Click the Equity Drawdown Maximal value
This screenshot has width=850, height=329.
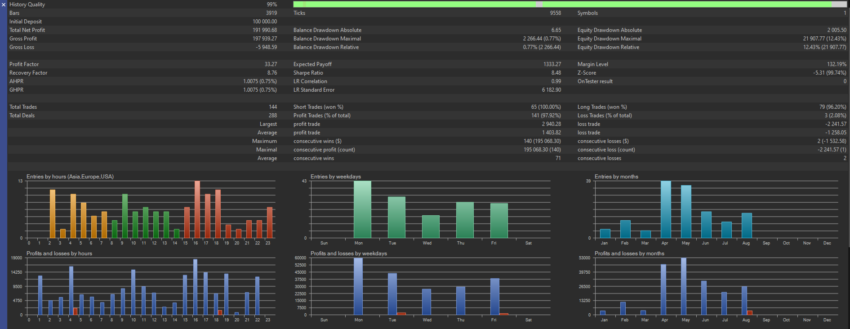click(x=824, y=39)
